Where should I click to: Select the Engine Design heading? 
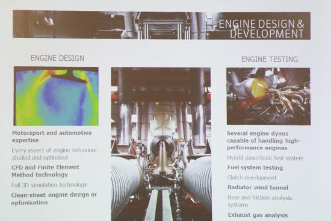[57, 58]
